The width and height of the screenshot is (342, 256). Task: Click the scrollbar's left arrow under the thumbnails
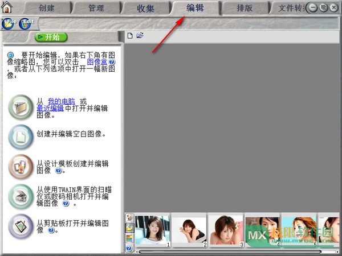[x=137, y=252]
